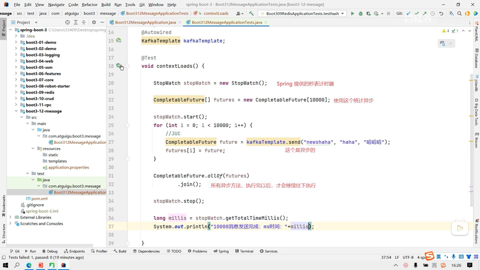The height and width of the screenshot is (270, 480).
Task: Click the Select Opened File target icon
Action: tap(67, 22)
